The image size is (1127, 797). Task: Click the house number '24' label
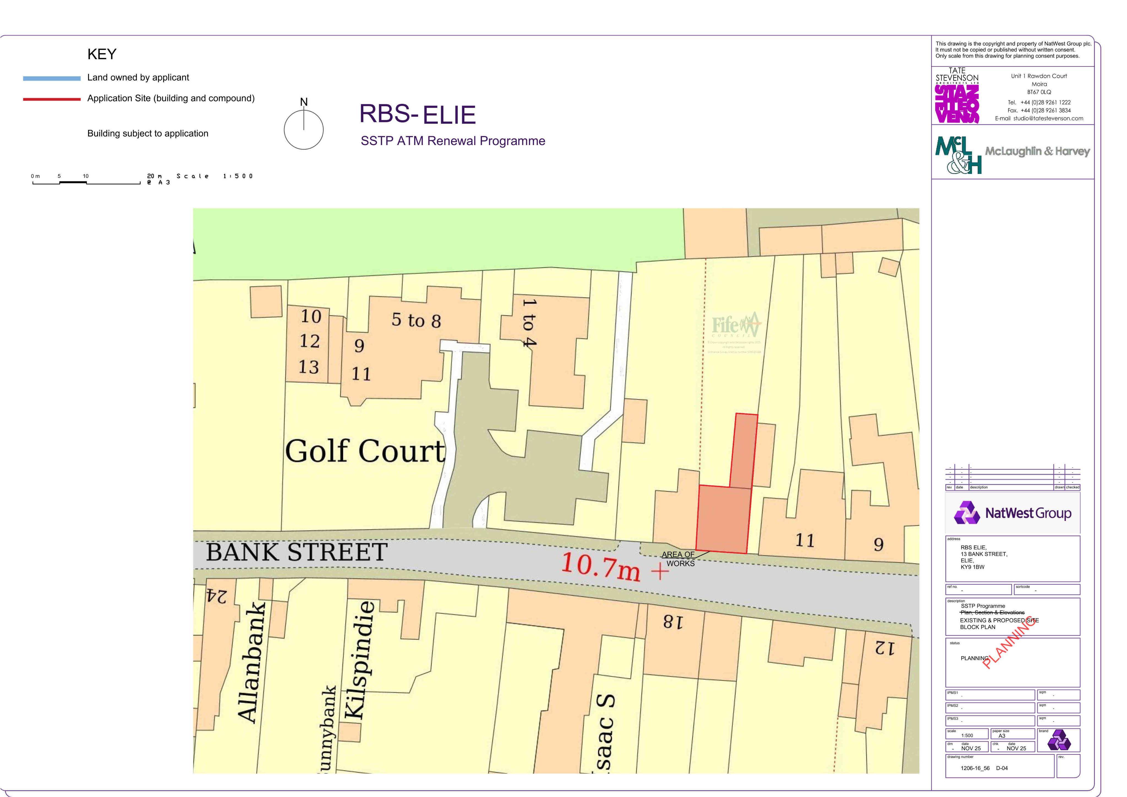[217, 596]
